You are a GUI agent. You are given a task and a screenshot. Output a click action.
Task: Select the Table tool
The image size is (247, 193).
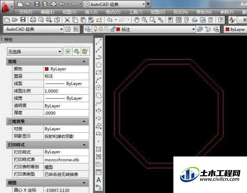coord(99,172)
